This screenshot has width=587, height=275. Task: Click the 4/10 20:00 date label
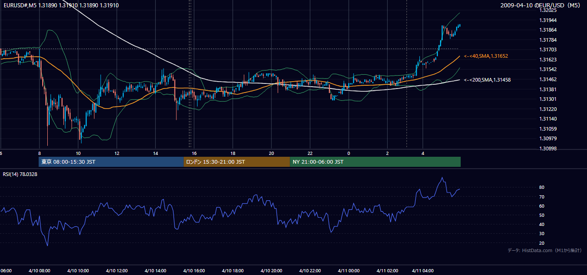pos(271,271)
